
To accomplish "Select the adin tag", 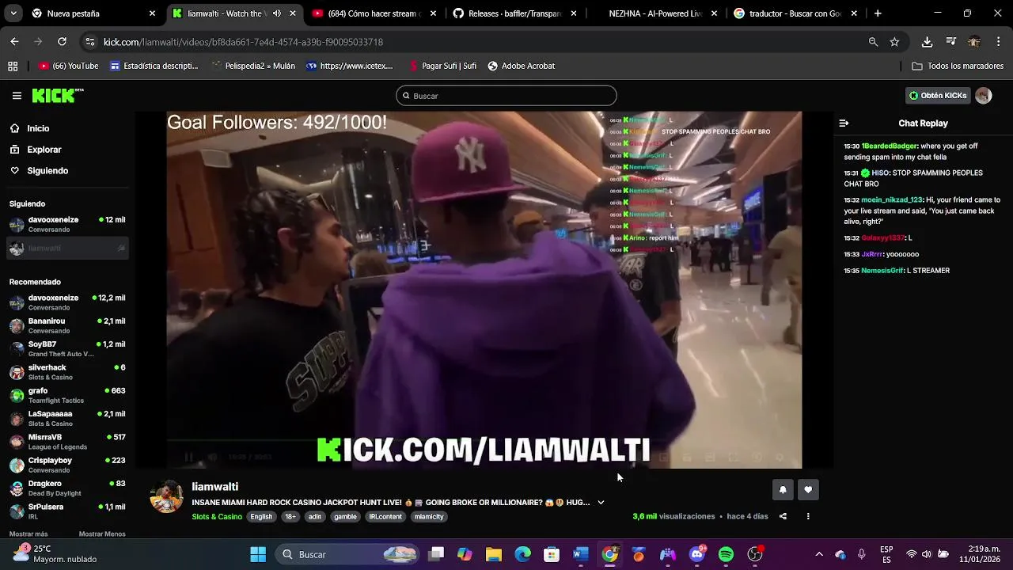I will point(315,517).
